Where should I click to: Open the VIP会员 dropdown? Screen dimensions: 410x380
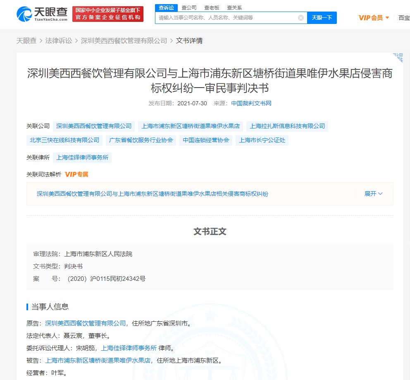(374, 18)
